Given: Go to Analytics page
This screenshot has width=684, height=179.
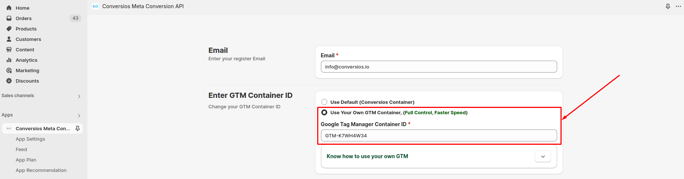Looking at the screenshot, I should [26, 60].
